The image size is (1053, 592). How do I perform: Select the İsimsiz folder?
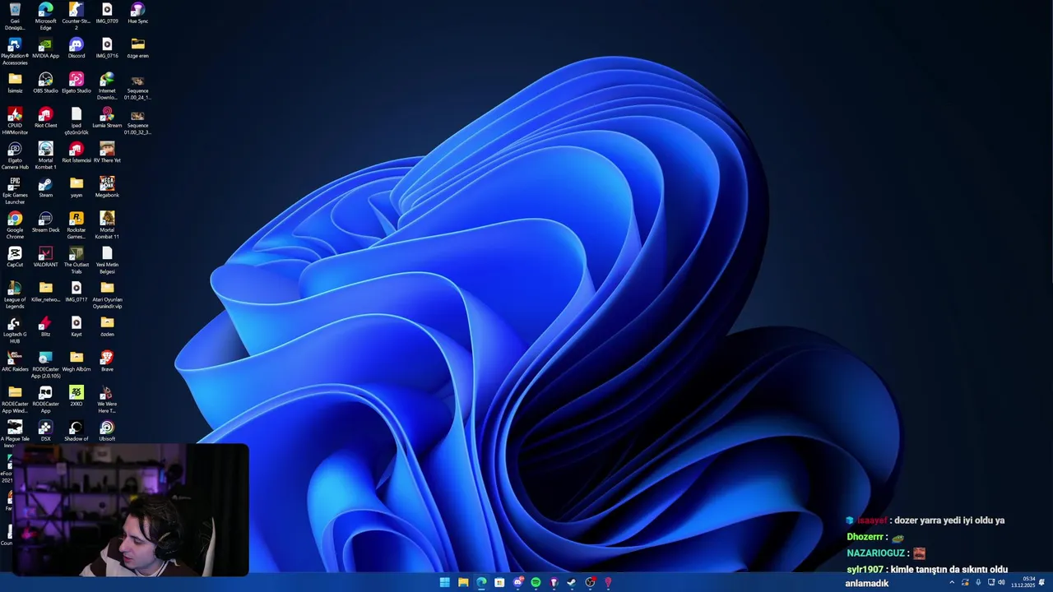[15, 83]
